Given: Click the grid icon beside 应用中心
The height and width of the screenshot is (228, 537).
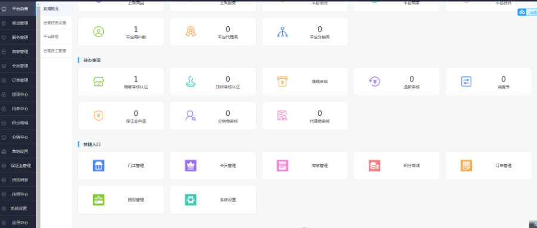Looking at the screenshot, I should coord(4,223).
